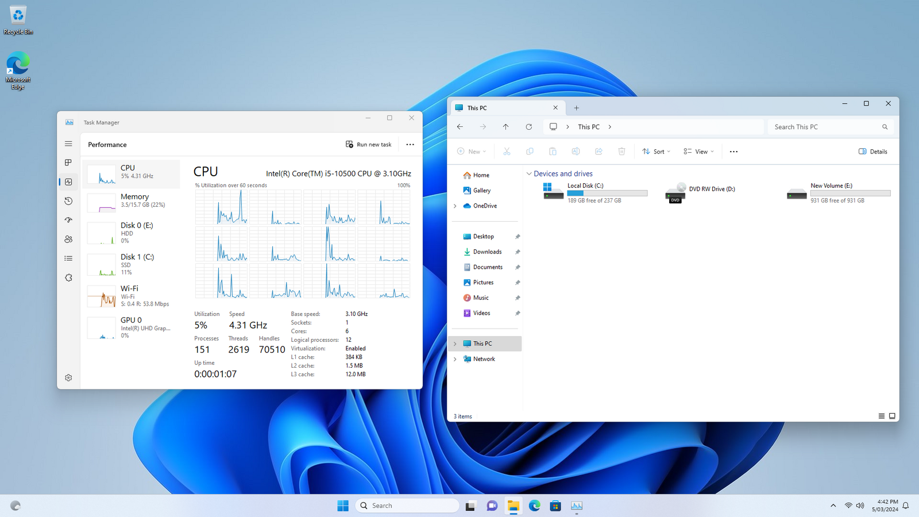Go forward in File Explorer
The image size is (919, 517).
483,127
